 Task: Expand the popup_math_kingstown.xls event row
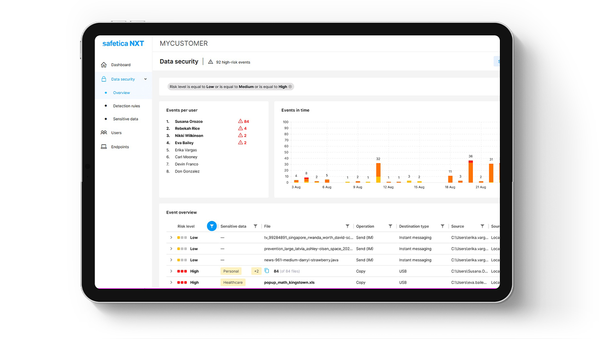171,282
